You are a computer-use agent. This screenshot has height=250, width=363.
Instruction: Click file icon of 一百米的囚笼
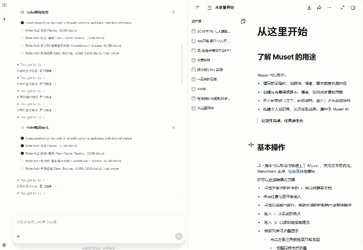(194, 79)
